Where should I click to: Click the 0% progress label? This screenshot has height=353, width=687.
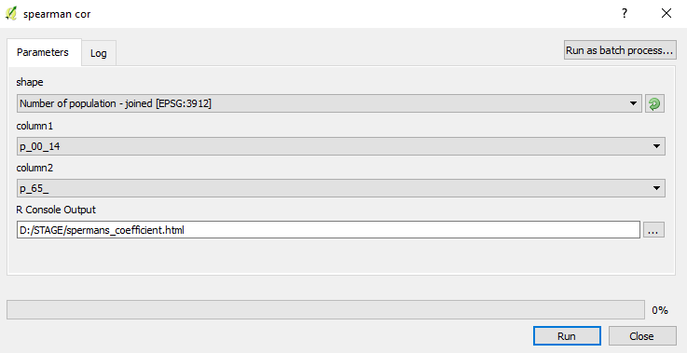click(x=660, y=310)
